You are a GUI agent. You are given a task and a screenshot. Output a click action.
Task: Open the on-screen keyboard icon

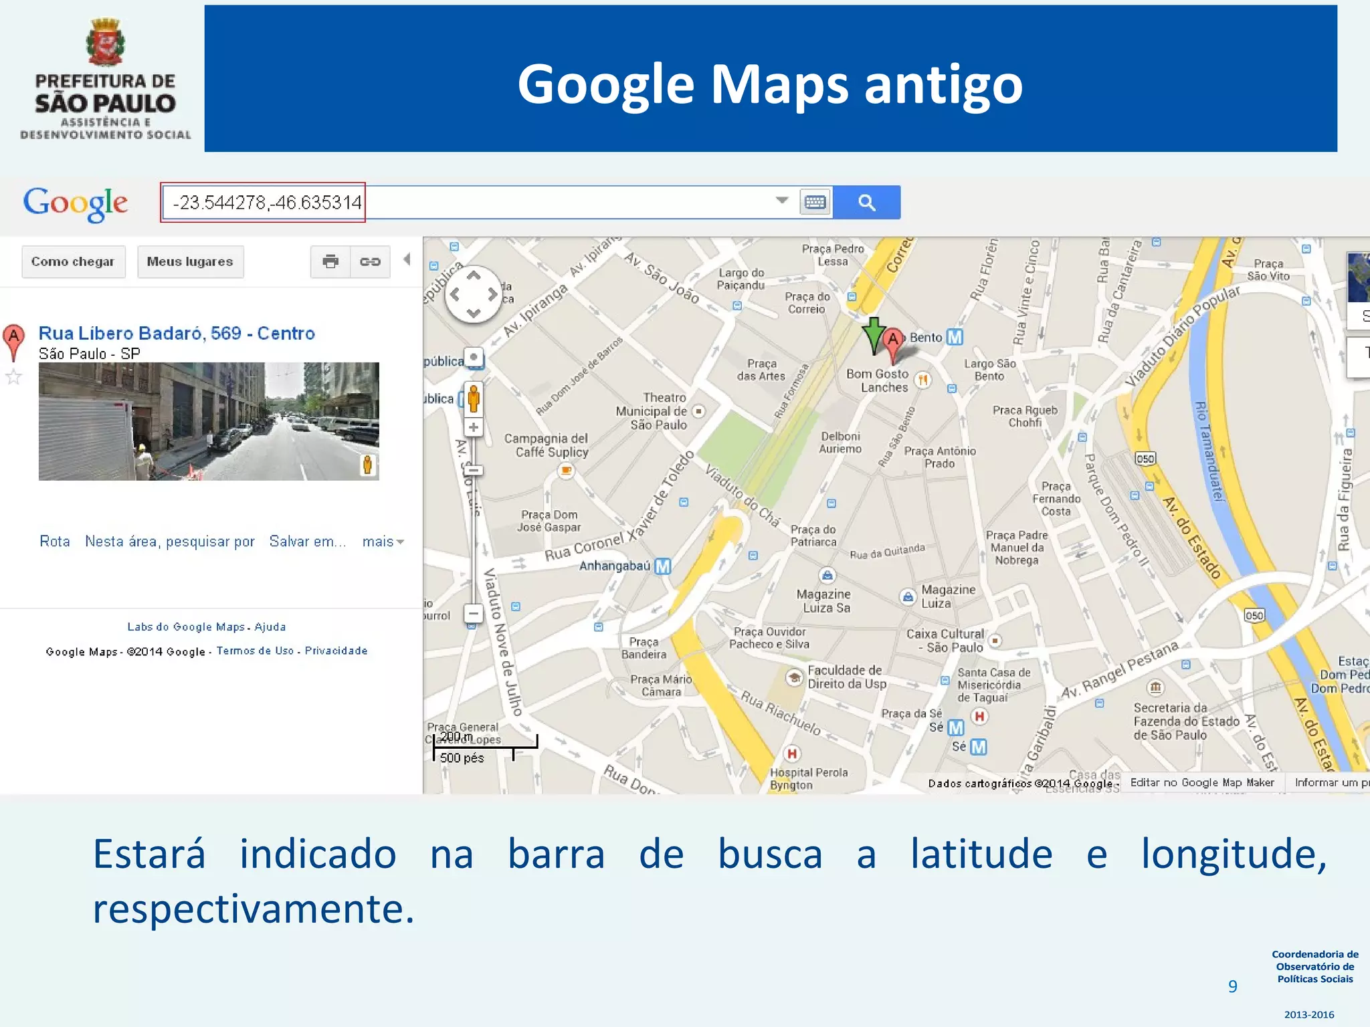(815, 202)
